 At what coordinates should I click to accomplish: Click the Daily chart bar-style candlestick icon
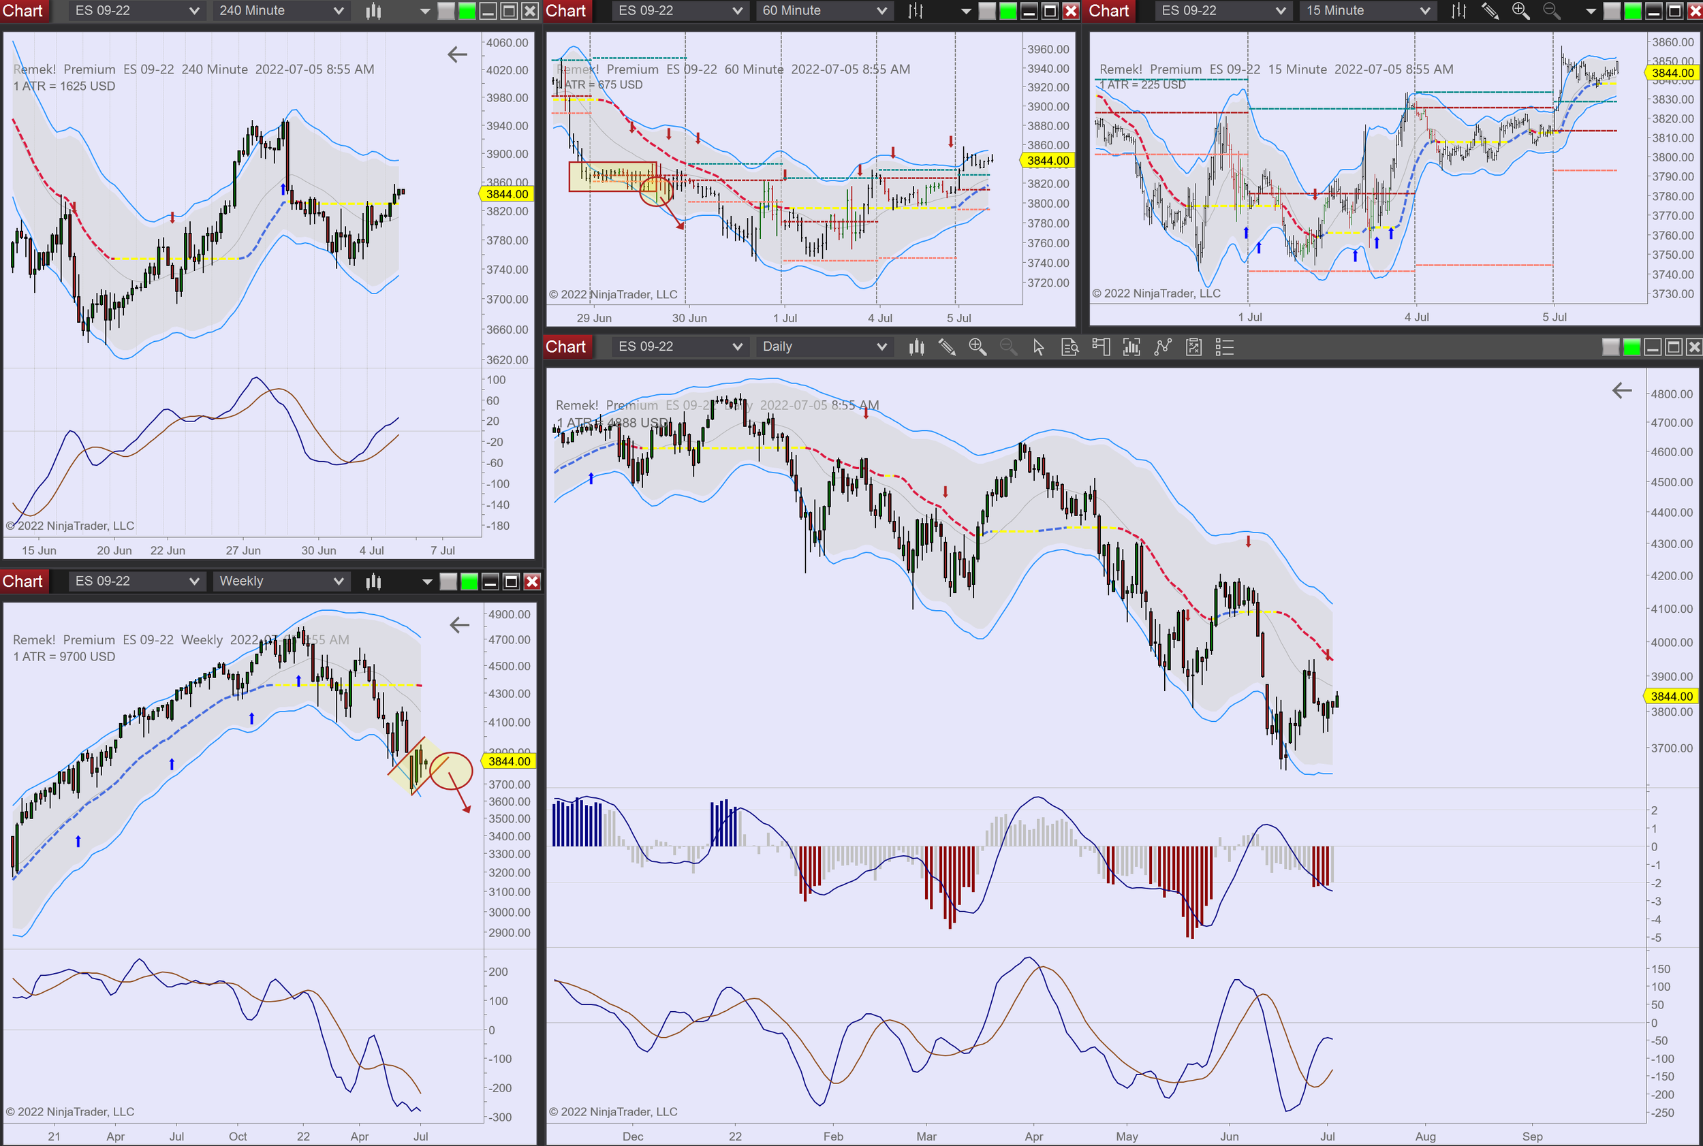[916, 347]
